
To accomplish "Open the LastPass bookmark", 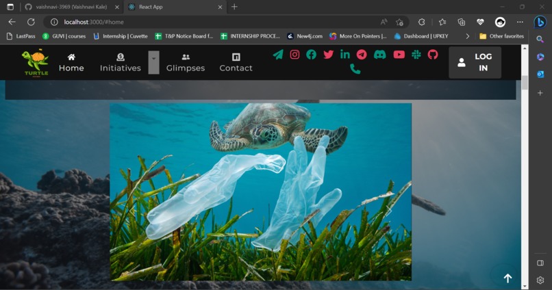I will (x=21, y=36).
